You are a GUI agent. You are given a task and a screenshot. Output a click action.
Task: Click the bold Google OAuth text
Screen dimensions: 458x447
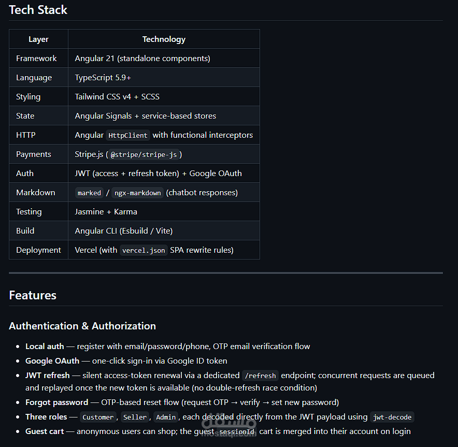click(52, 361)
